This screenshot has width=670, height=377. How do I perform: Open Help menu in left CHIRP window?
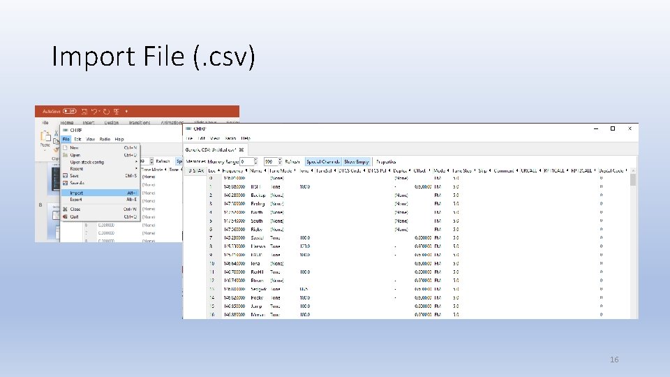(x=119, y=139)
